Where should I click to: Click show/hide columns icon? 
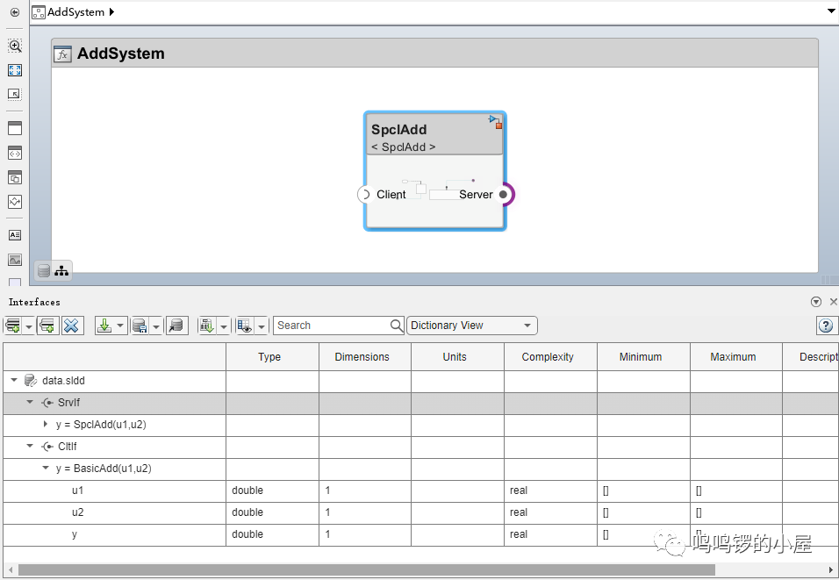[x=245, y=326]
